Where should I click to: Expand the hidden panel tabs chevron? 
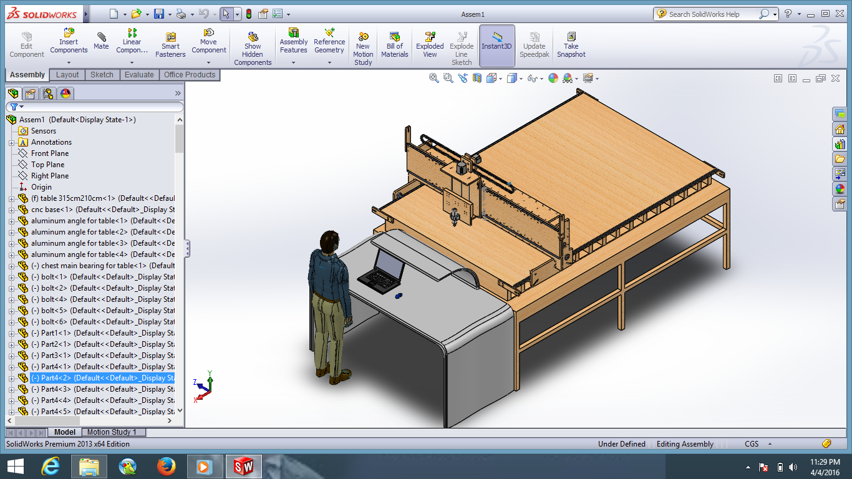tap(177, 94)
